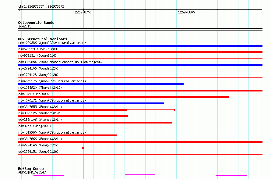Screen dimensions: 271x179
Task: Open variant label nsv4070886 (gnomADStructuralVariants)
Action: pyautogui.click(x=52, y=43)
